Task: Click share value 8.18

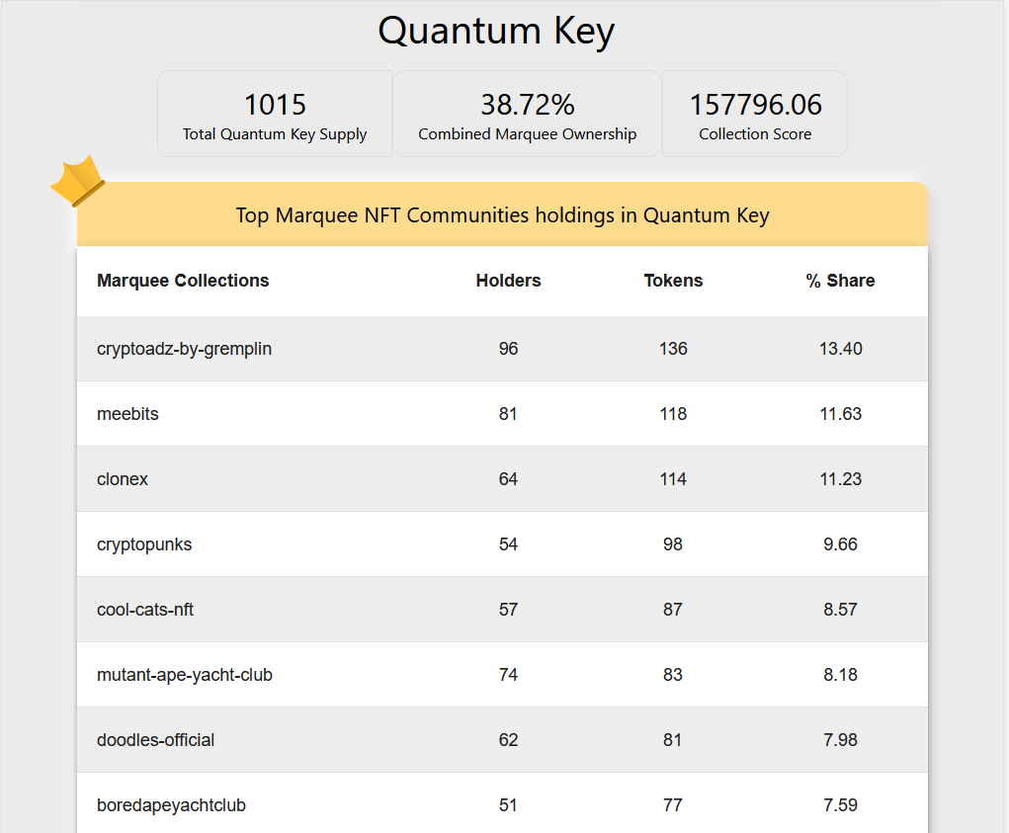Action: tap(840, 675)
